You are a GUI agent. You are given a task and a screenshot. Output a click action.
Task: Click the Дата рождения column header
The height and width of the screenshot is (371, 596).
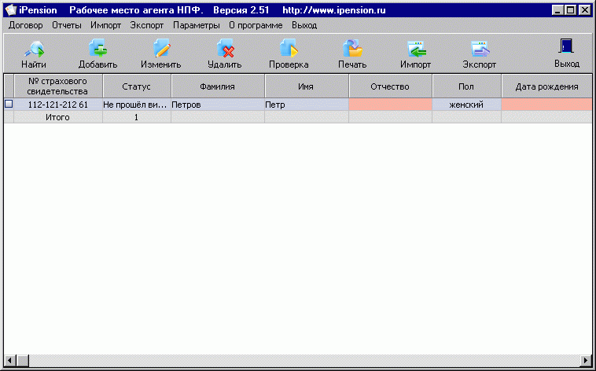click(x=546, y=86)
